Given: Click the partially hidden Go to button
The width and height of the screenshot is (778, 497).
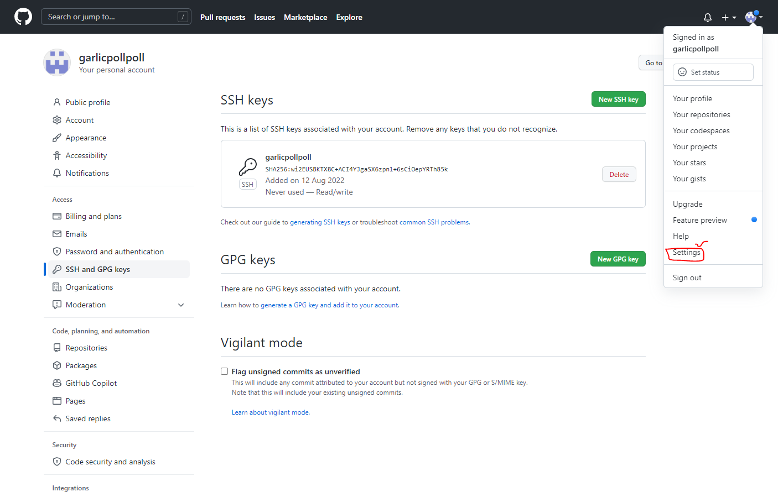Looking at the screenshot, I should click(651, 62).
